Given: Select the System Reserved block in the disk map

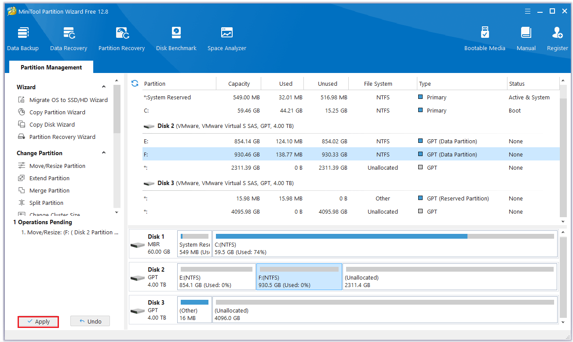Looking at the screenshot, I should (194, 244).
